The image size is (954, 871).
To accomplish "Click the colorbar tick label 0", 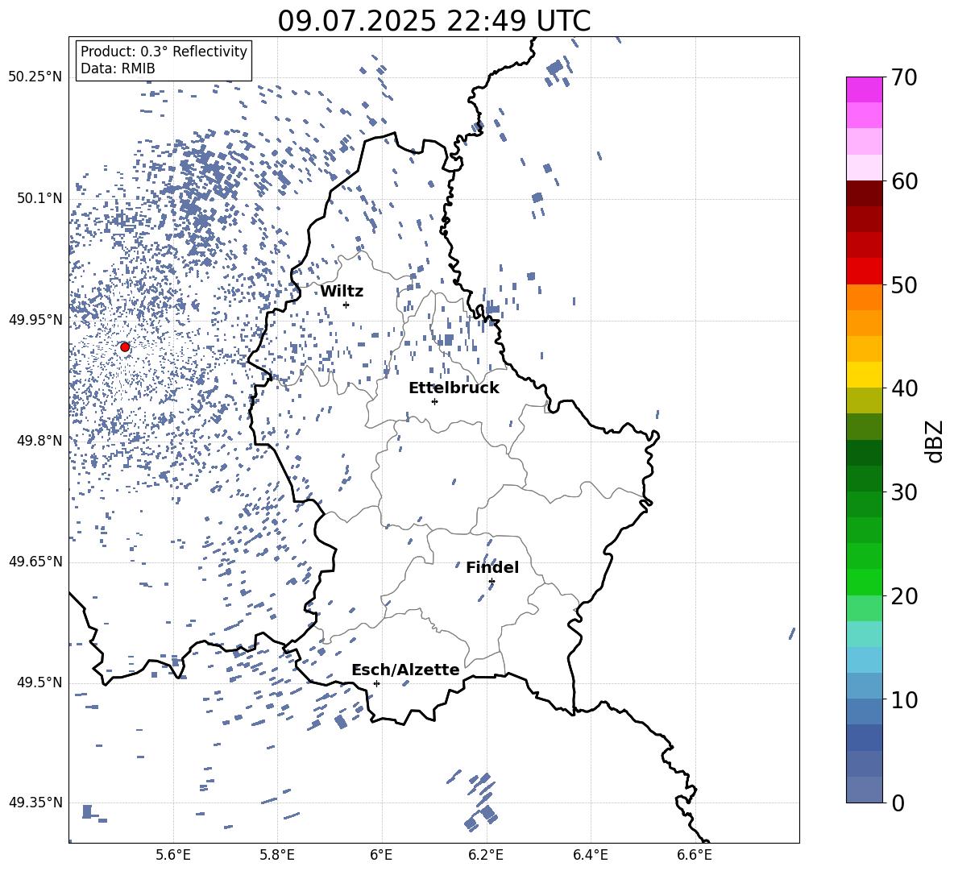I will (x=898, y=803).
